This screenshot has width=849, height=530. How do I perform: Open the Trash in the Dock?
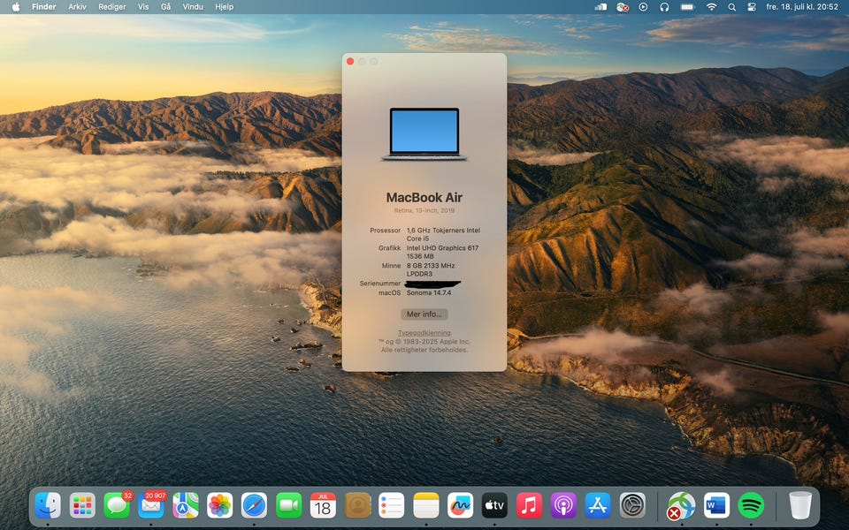[x=800, y=505]
